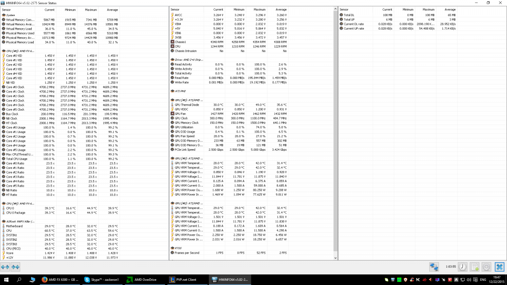The height and width of the screenshot is (285, 507).
Task: Select the Chassis Intrusion row
Action: 229,51
